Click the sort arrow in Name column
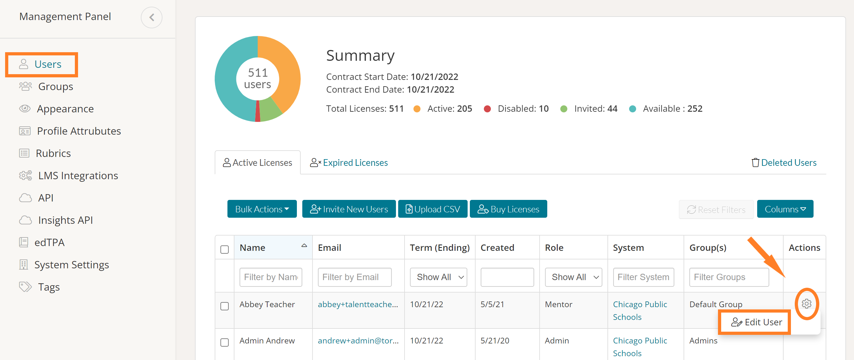The width and height of the screenshot is (854, 360). [x=304, y=245]
